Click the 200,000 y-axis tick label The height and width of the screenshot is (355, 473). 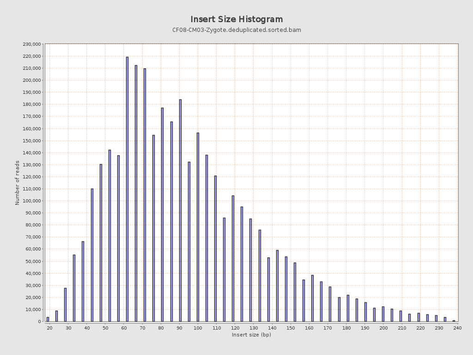pyautogui.click(x=32, y=80)
